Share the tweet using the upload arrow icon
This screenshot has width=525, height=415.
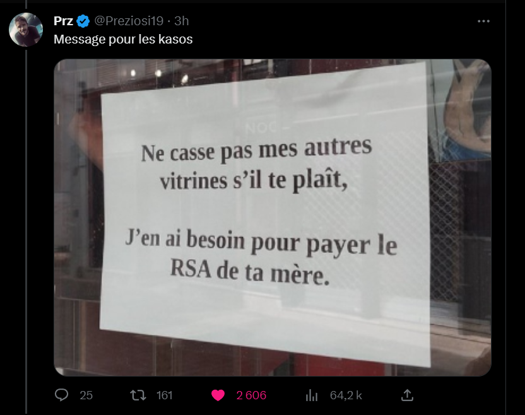coord(407,395)
